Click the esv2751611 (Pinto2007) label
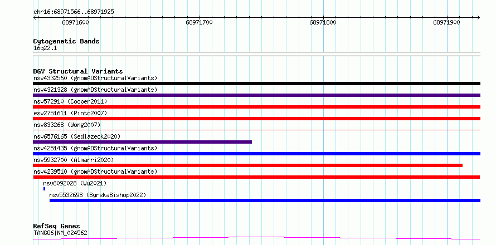Image resolution: width=496 pixels, height=245 pixels. [70, 113]
